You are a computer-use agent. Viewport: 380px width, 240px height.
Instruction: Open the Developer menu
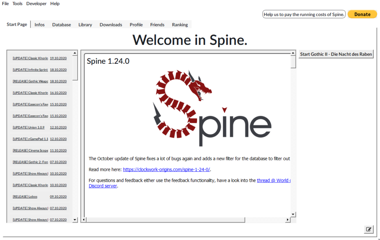(x=36, y=4)
